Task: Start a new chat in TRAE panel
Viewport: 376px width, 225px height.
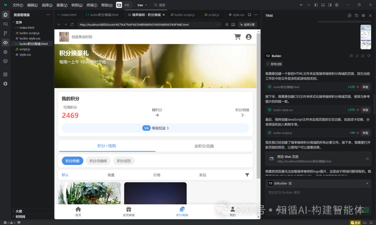Action: [x=350, y=16]
